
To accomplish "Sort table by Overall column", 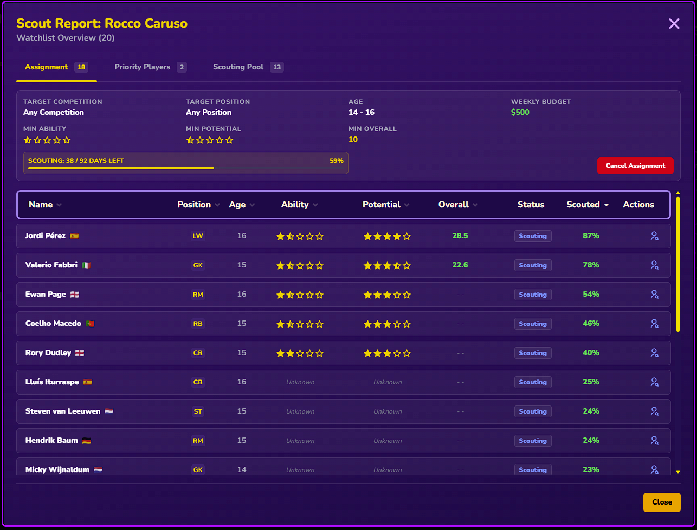I will tap(458, 205).
